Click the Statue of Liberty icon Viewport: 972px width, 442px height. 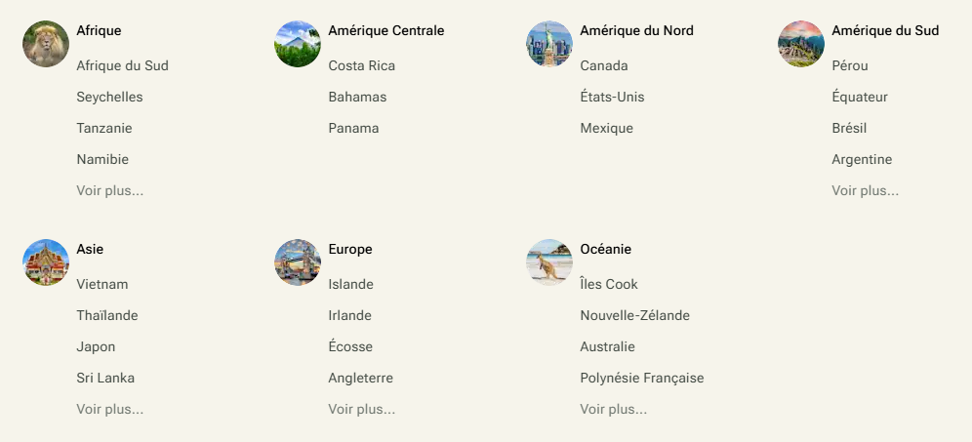click(549, 44)
